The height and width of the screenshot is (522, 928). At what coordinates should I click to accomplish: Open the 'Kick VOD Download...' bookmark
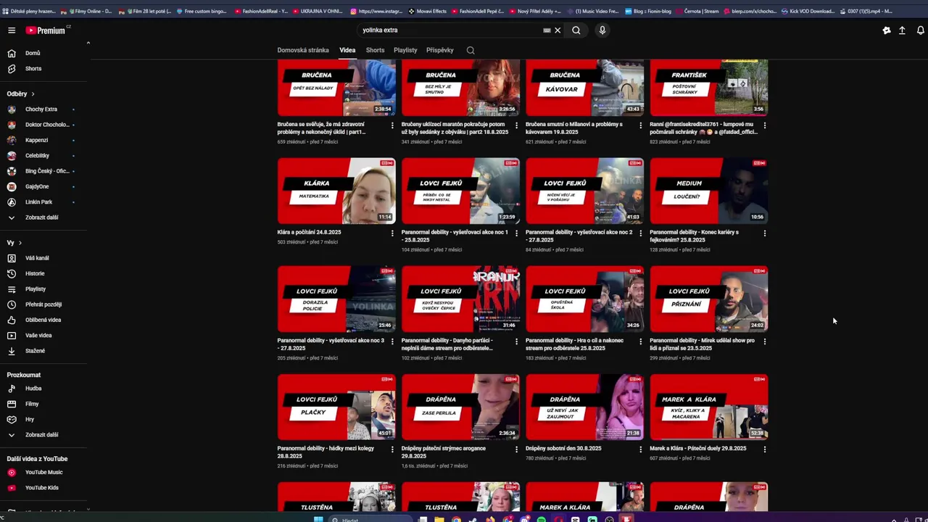(x=808, y=11)
